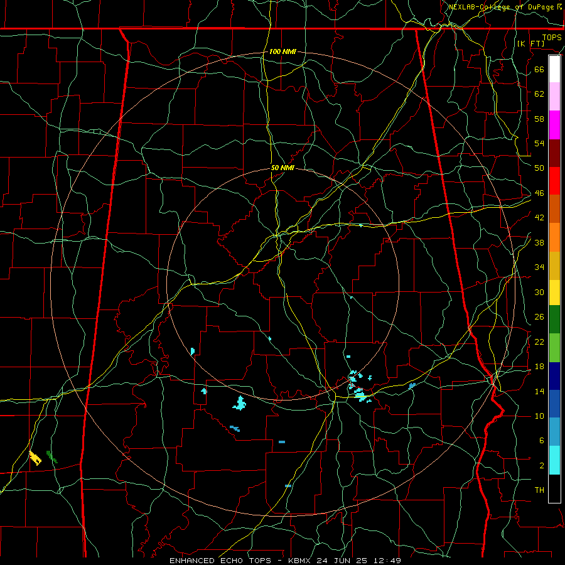Click the "TOPS" legend title
565x565 pixels.
pyautogui.click(x=552, y=38)
